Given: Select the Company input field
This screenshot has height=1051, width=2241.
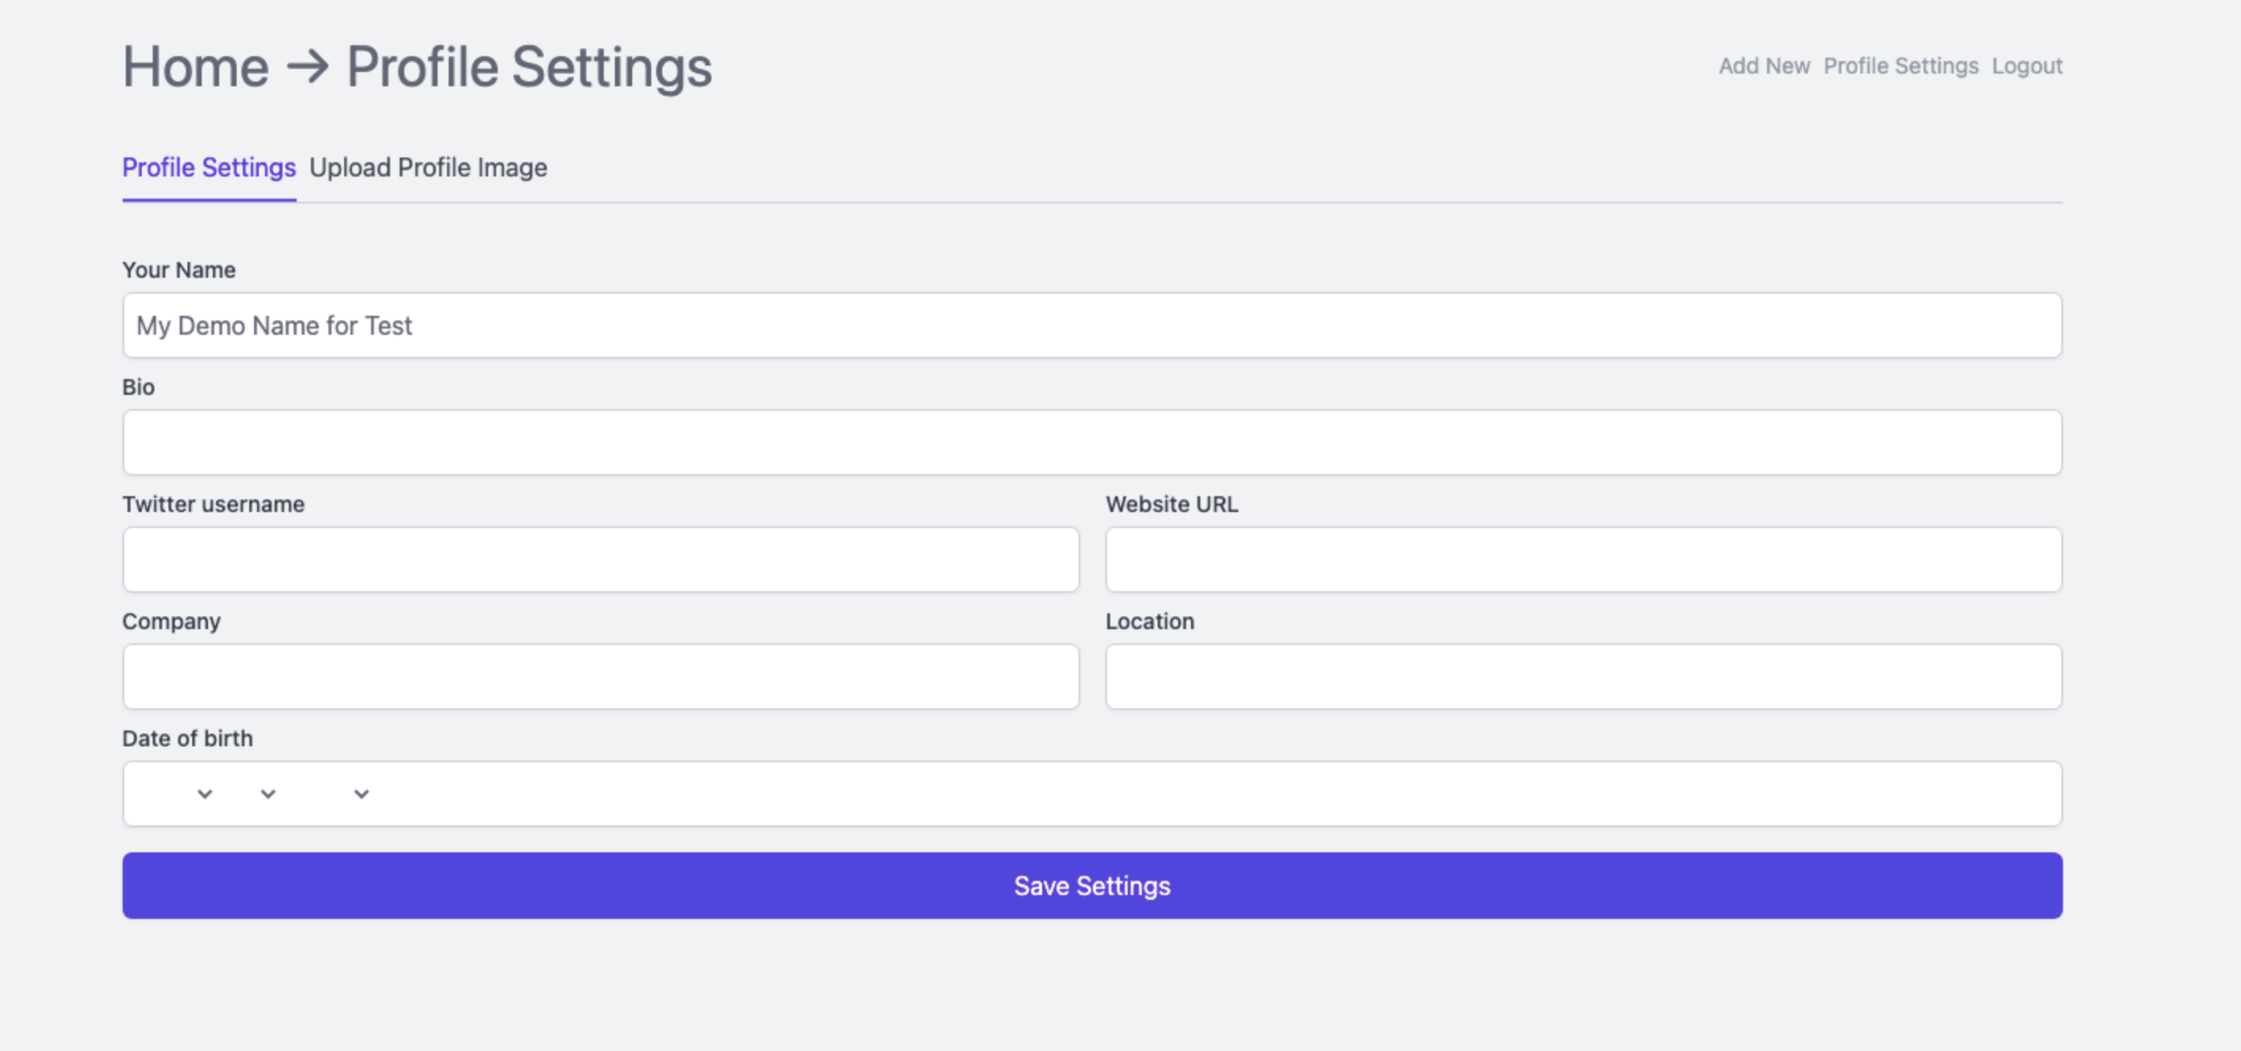Looking at the screenshot, I should [601, 676].
